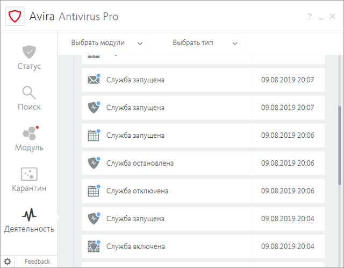Click the mail envelope icon at 20:07

94,80
